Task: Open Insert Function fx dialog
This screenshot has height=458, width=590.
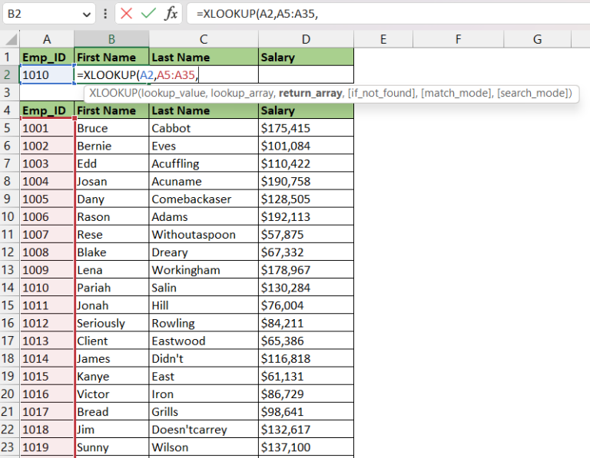Action: [x=171, y=14]
